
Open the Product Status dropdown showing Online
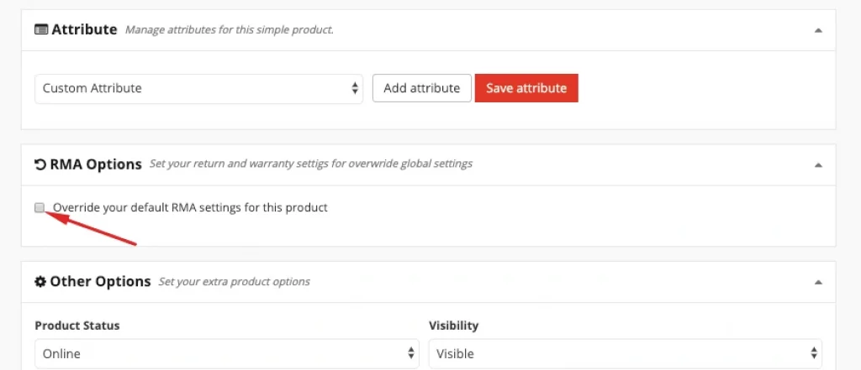[x=227, y=353]
